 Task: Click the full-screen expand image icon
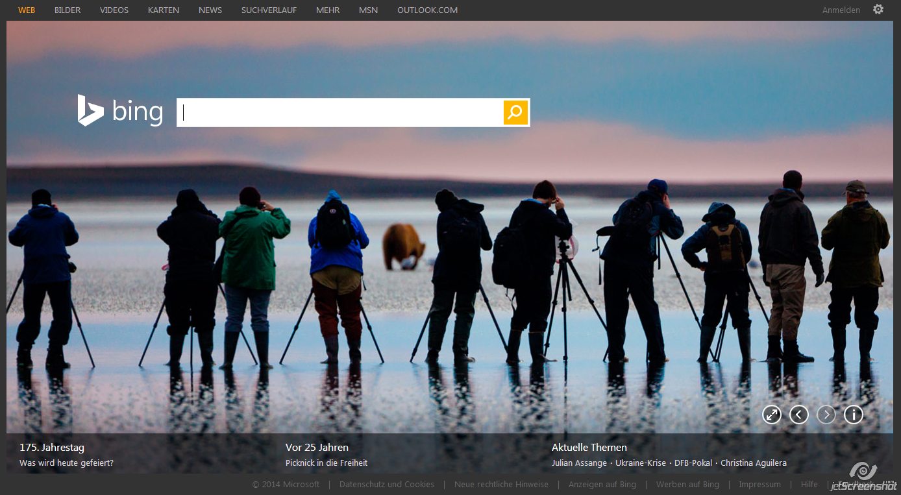771,415
